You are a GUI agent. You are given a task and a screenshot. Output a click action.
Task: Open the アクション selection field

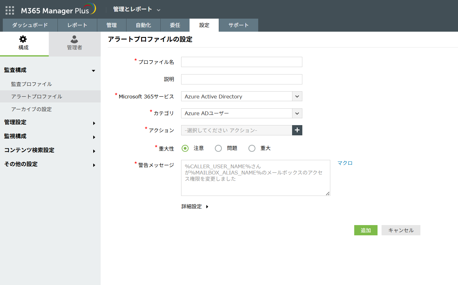click(x=237, y=130)
